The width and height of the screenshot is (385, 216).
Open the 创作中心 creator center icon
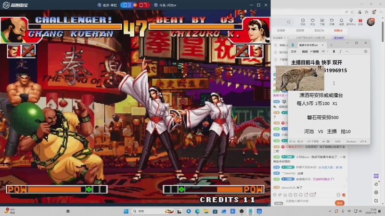[351, 22]
